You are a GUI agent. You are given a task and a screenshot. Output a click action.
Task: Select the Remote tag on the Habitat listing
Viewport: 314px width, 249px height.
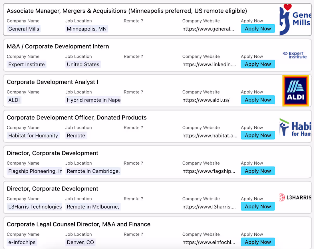click(x=76, y=135)
